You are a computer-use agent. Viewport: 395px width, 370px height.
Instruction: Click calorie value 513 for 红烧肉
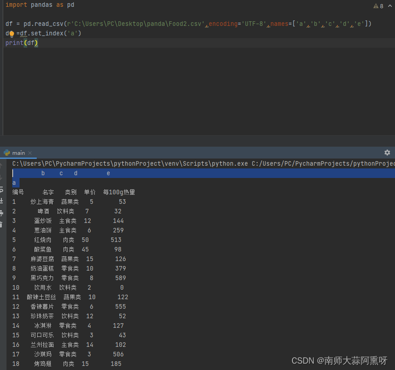coord(116,240)
